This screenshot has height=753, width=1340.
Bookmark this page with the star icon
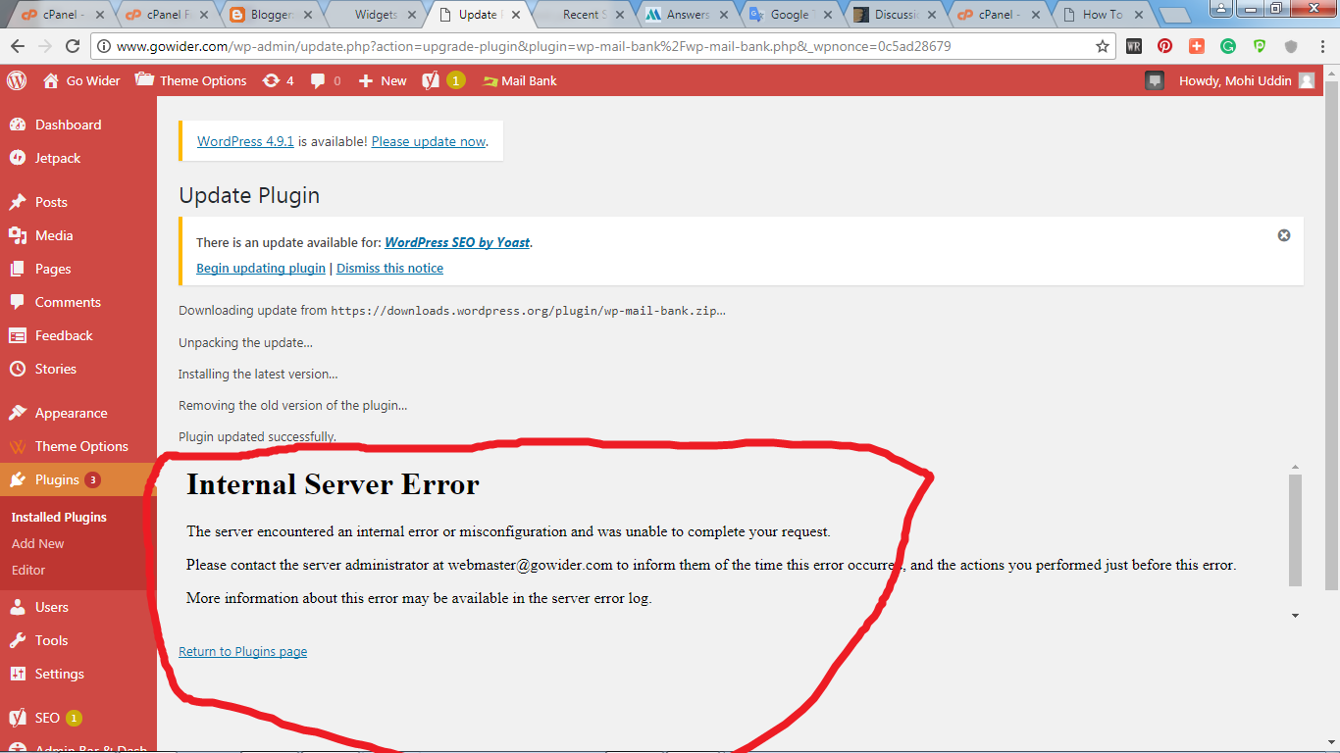[1103, 46]
